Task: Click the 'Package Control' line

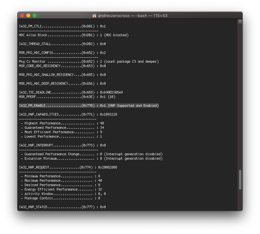Action: click(x=61, y=198)
